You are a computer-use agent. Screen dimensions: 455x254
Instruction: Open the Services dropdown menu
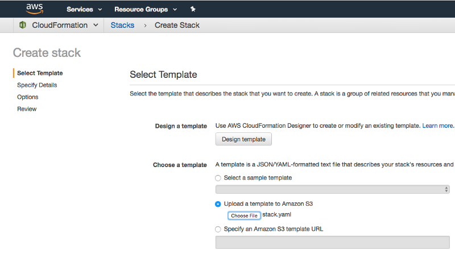[x=84, y=10]
